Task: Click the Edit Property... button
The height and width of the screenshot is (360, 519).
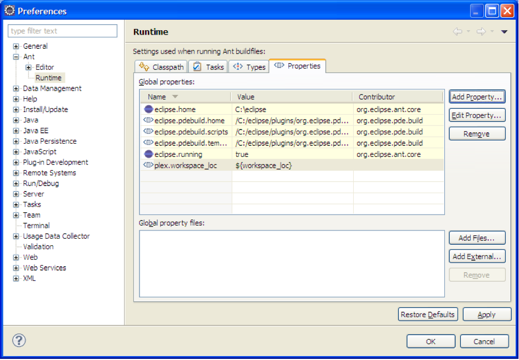Action: (477, 115)
